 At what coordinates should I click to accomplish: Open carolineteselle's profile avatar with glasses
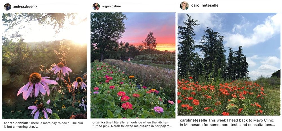[184, 6]
